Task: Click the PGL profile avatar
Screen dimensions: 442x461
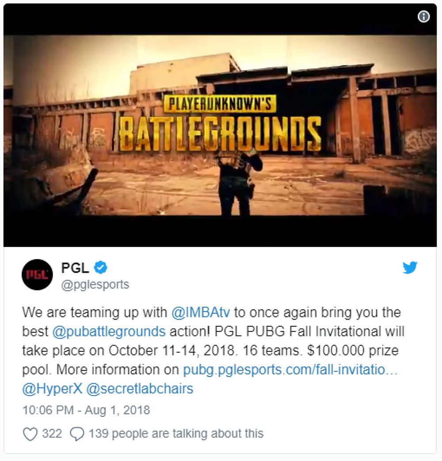Action: pos(37,274)
